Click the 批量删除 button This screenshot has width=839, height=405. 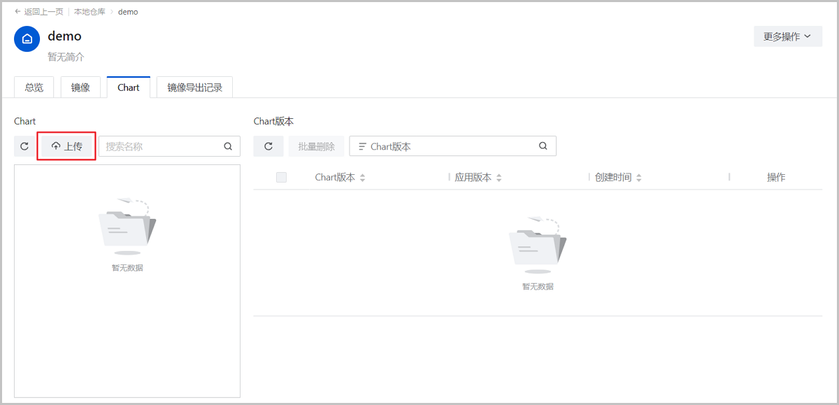click(316, 146)
